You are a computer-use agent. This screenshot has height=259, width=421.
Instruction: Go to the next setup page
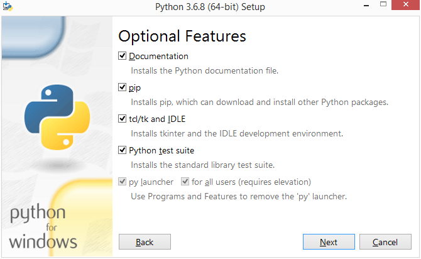[x=329, y=242]
